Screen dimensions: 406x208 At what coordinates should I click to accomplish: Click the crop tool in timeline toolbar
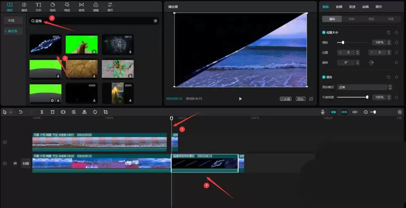pos(106,112)
